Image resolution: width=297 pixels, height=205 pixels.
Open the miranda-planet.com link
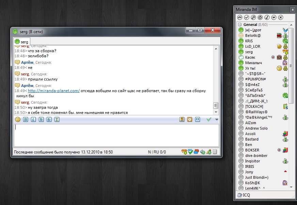coord(54,91)
